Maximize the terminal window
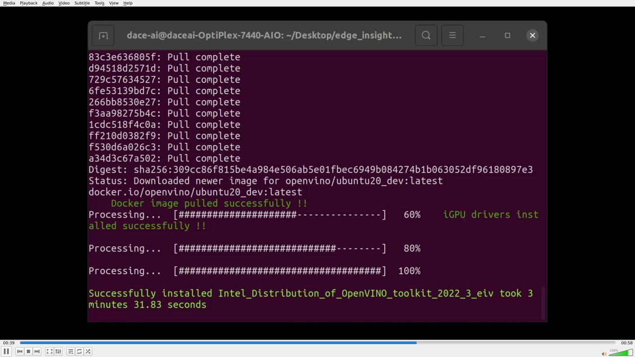The image size is (635, 357). click(x=508, y=35)
